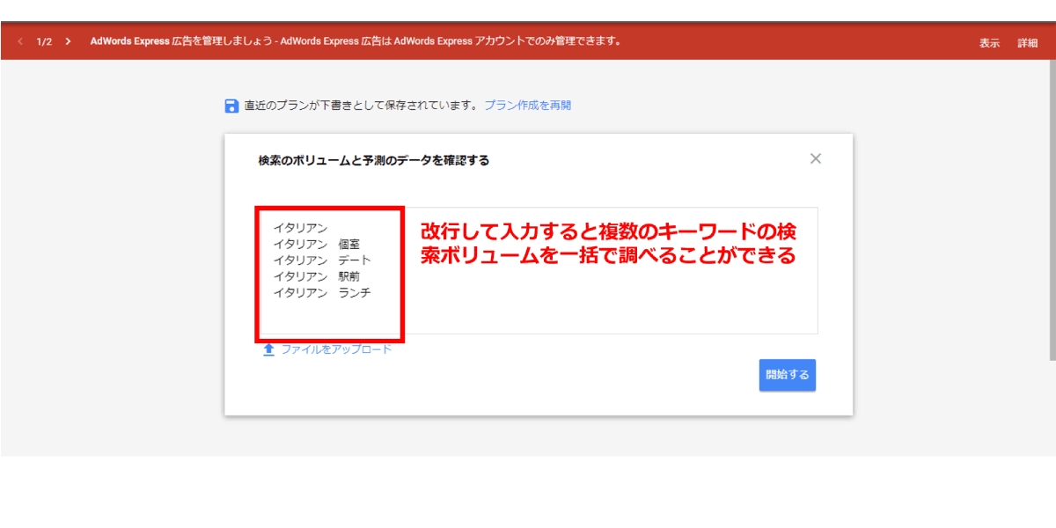1056x528 pixels.
Task: Click the page scrollbar on the right edge
Action: coord(1052,211)
